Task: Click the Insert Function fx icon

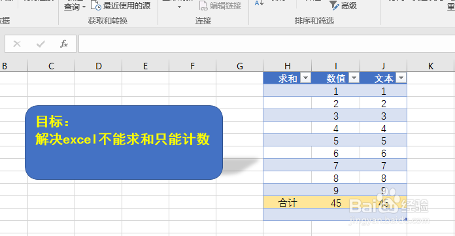Action: click(x=64, y=44)
